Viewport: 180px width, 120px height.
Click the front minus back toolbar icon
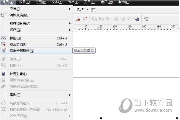click(123, 19)
